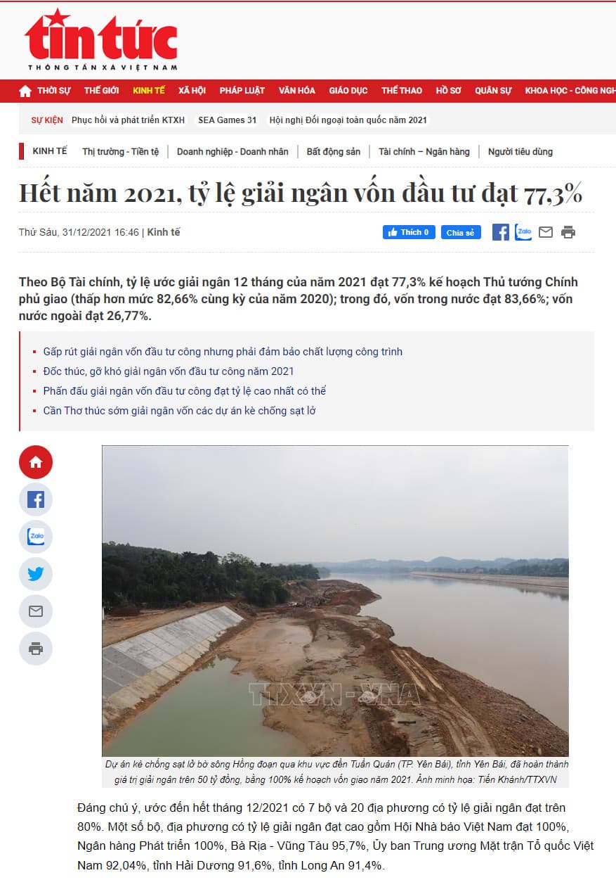
Task: Click the home icon in red navigation bar
Action: click(x=25, y=91)
